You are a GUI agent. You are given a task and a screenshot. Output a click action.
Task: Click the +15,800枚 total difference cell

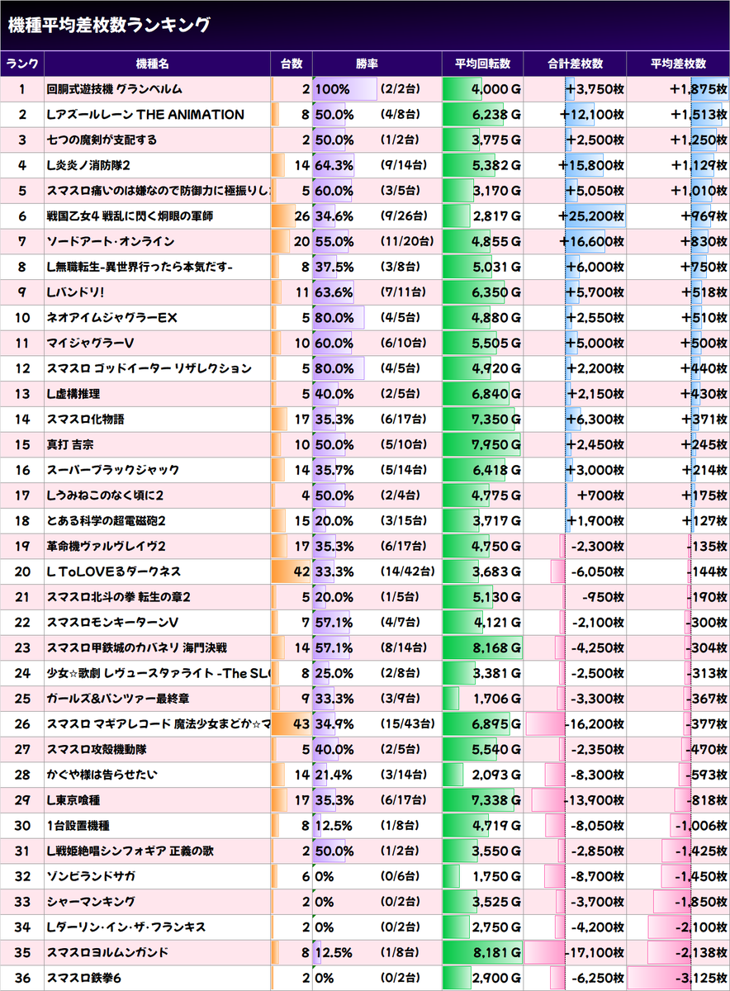pyautogui.click(x=575, y=165)
